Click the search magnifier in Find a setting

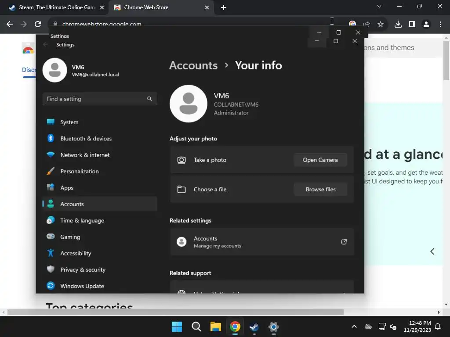tap(149, 99)
